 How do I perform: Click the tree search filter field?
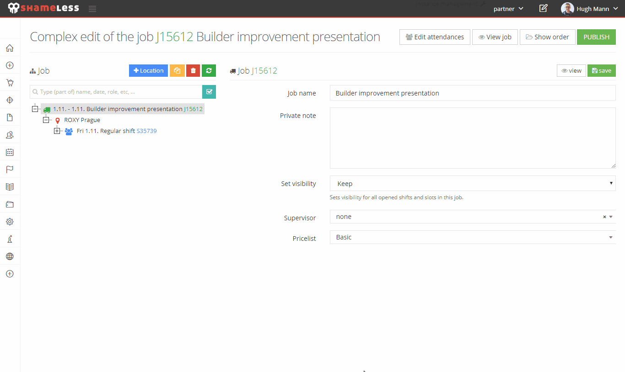point(116,92)
